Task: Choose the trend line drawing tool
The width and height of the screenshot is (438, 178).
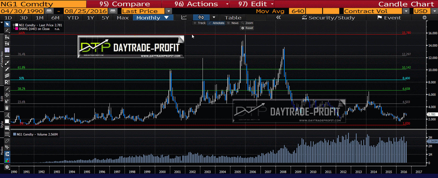Action: coord(7,30)
